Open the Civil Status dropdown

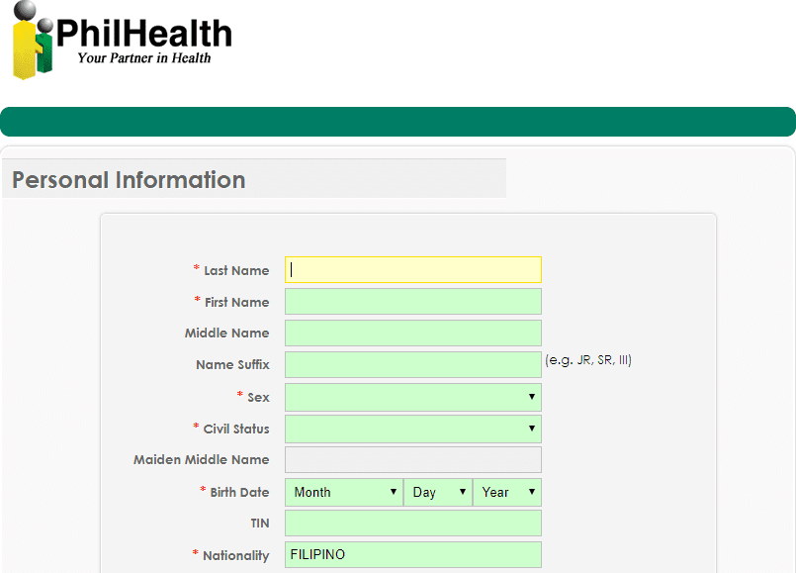click(x=412, y=429)
